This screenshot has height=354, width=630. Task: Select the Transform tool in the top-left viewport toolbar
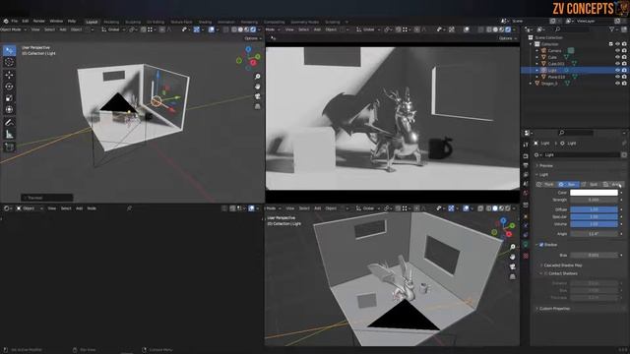coord(9,109)
